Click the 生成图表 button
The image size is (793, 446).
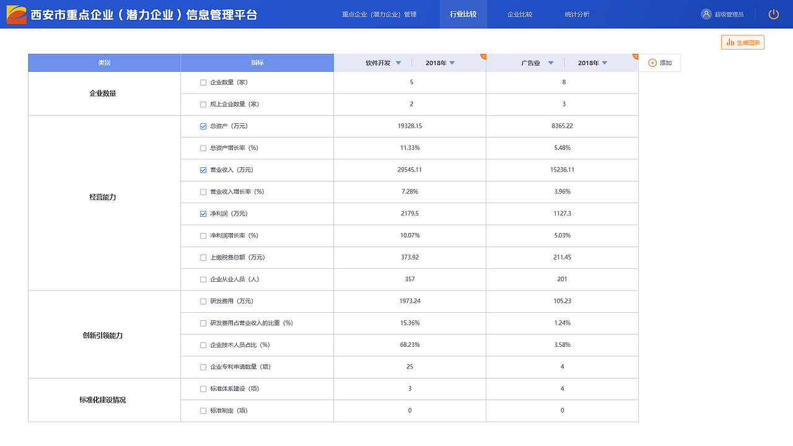742,42
